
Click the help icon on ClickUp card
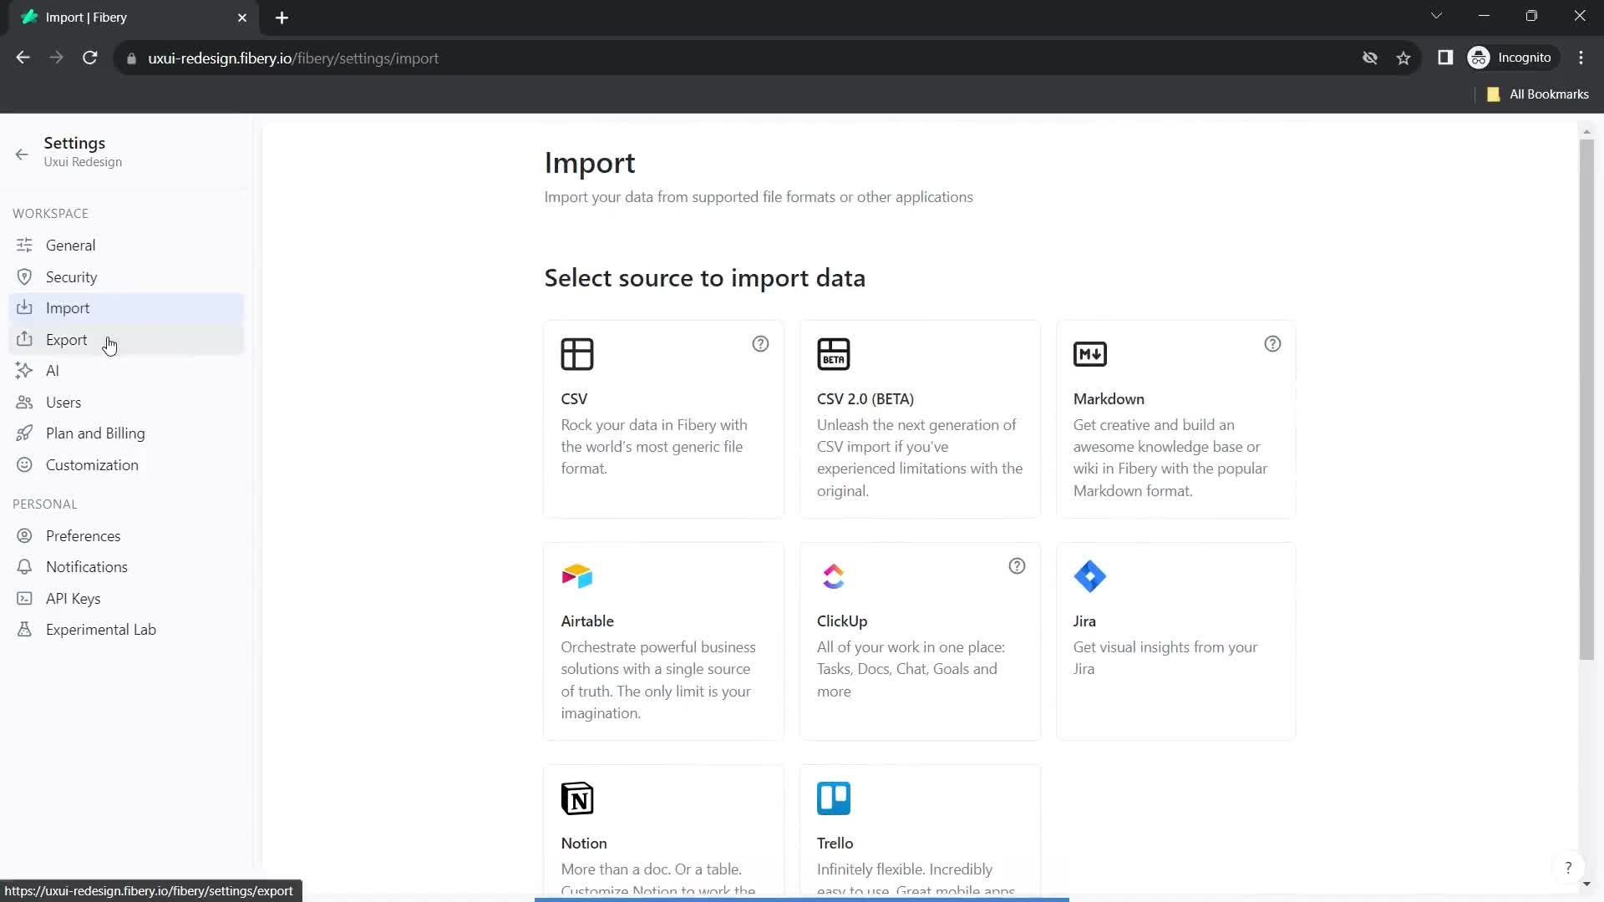1017,566
